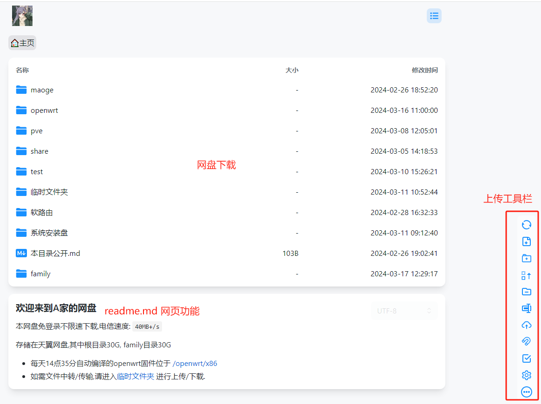Click the more options ellipsis icon

527,391
